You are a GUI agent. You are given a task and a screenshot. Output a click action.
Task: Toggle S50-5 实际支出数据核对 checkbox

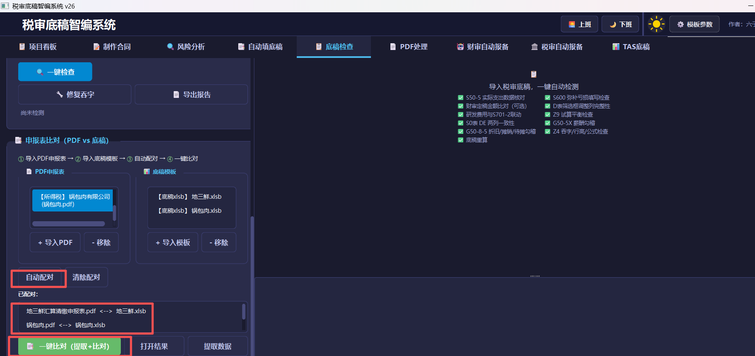pyautogui.click(x=460, y=97)
